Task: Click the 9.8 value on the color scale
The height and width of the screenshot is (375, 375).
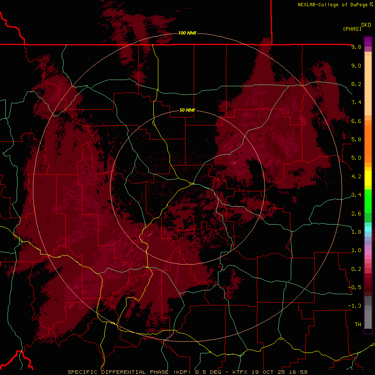Action: (356, 47)
